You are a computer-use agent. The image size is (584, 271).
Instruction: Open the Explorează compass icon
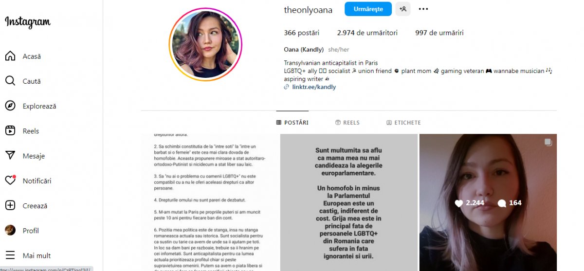[10, 106]
